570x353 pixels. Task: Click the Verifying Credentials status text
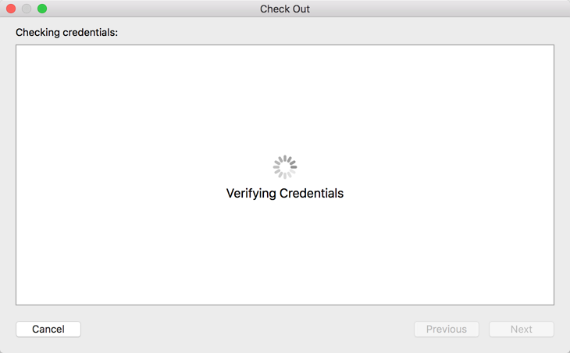(x=285, y=193)
